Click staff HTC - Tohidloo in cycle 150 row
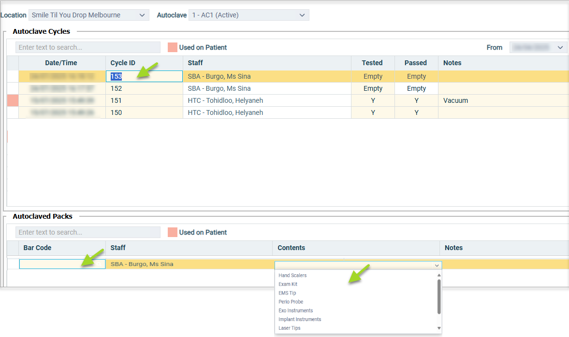This screenshot has height=337, width=569. [x=225, y=112]
